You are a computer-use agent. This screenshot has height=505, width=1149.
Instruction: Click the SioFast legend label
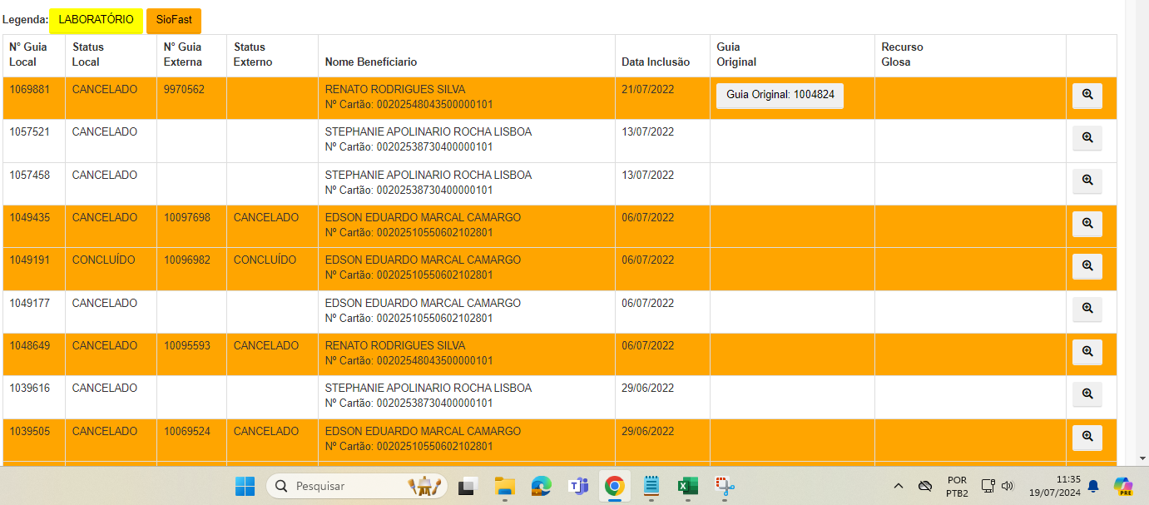click(173, 21)
